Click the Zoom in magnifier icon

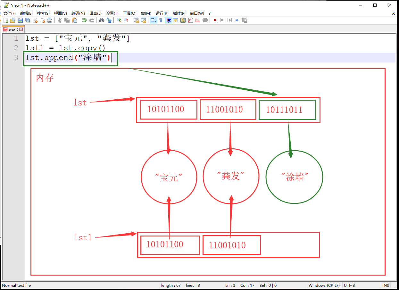pyautogui.click(x=119, y=20)
